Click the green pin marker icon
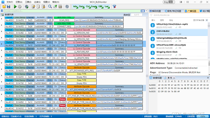Screen dimensions: 210x118 [55, 6]
